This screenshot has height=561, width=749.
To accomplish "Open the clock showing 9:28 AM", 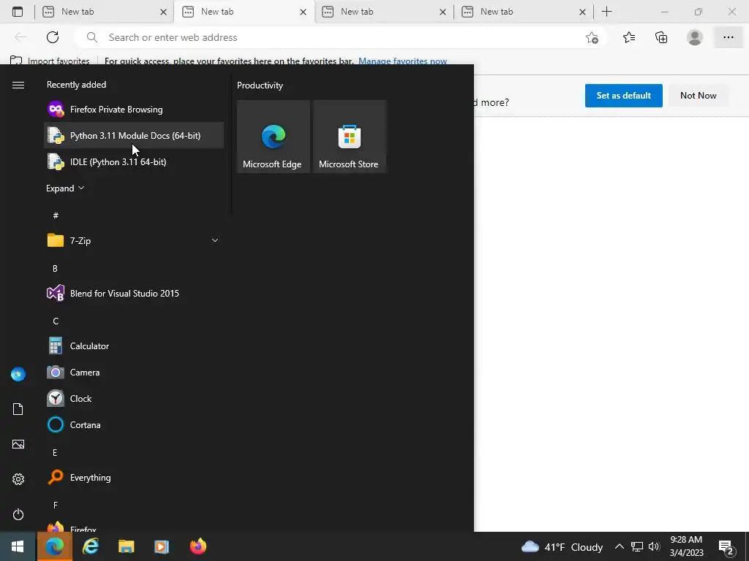I will 686,546.
